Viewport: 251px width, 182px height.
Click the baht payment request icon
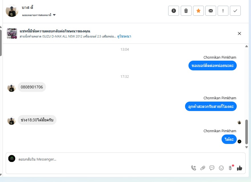(230, 168)
